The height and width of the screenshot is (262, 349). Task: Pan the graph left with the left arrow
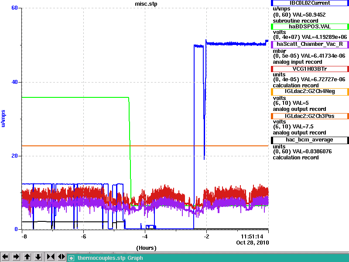point(5,257)
